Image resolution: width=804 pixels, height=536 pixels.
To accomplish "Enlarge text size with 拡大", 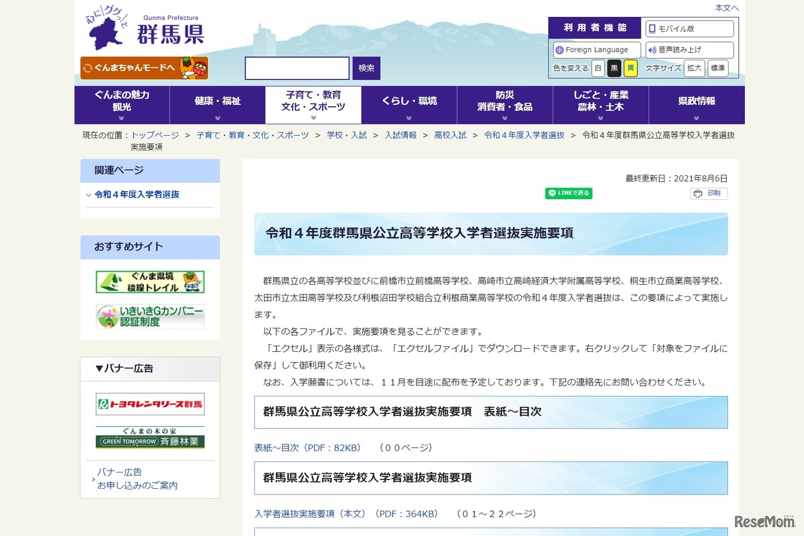I will (693, 68).
